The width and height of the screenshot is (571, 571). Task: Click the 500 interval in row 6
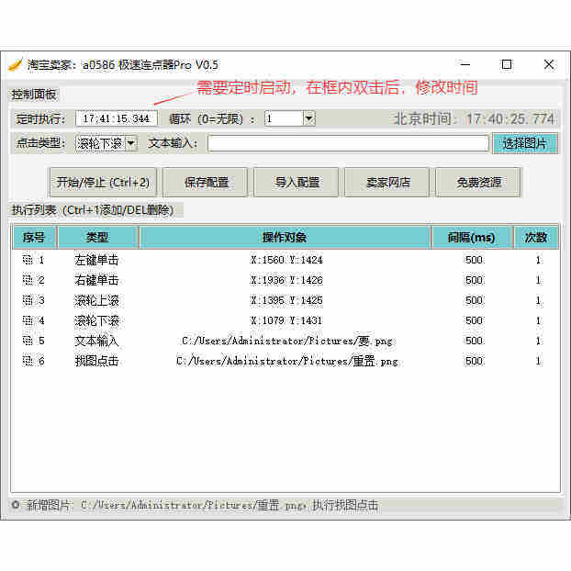(x=474, y=361)
